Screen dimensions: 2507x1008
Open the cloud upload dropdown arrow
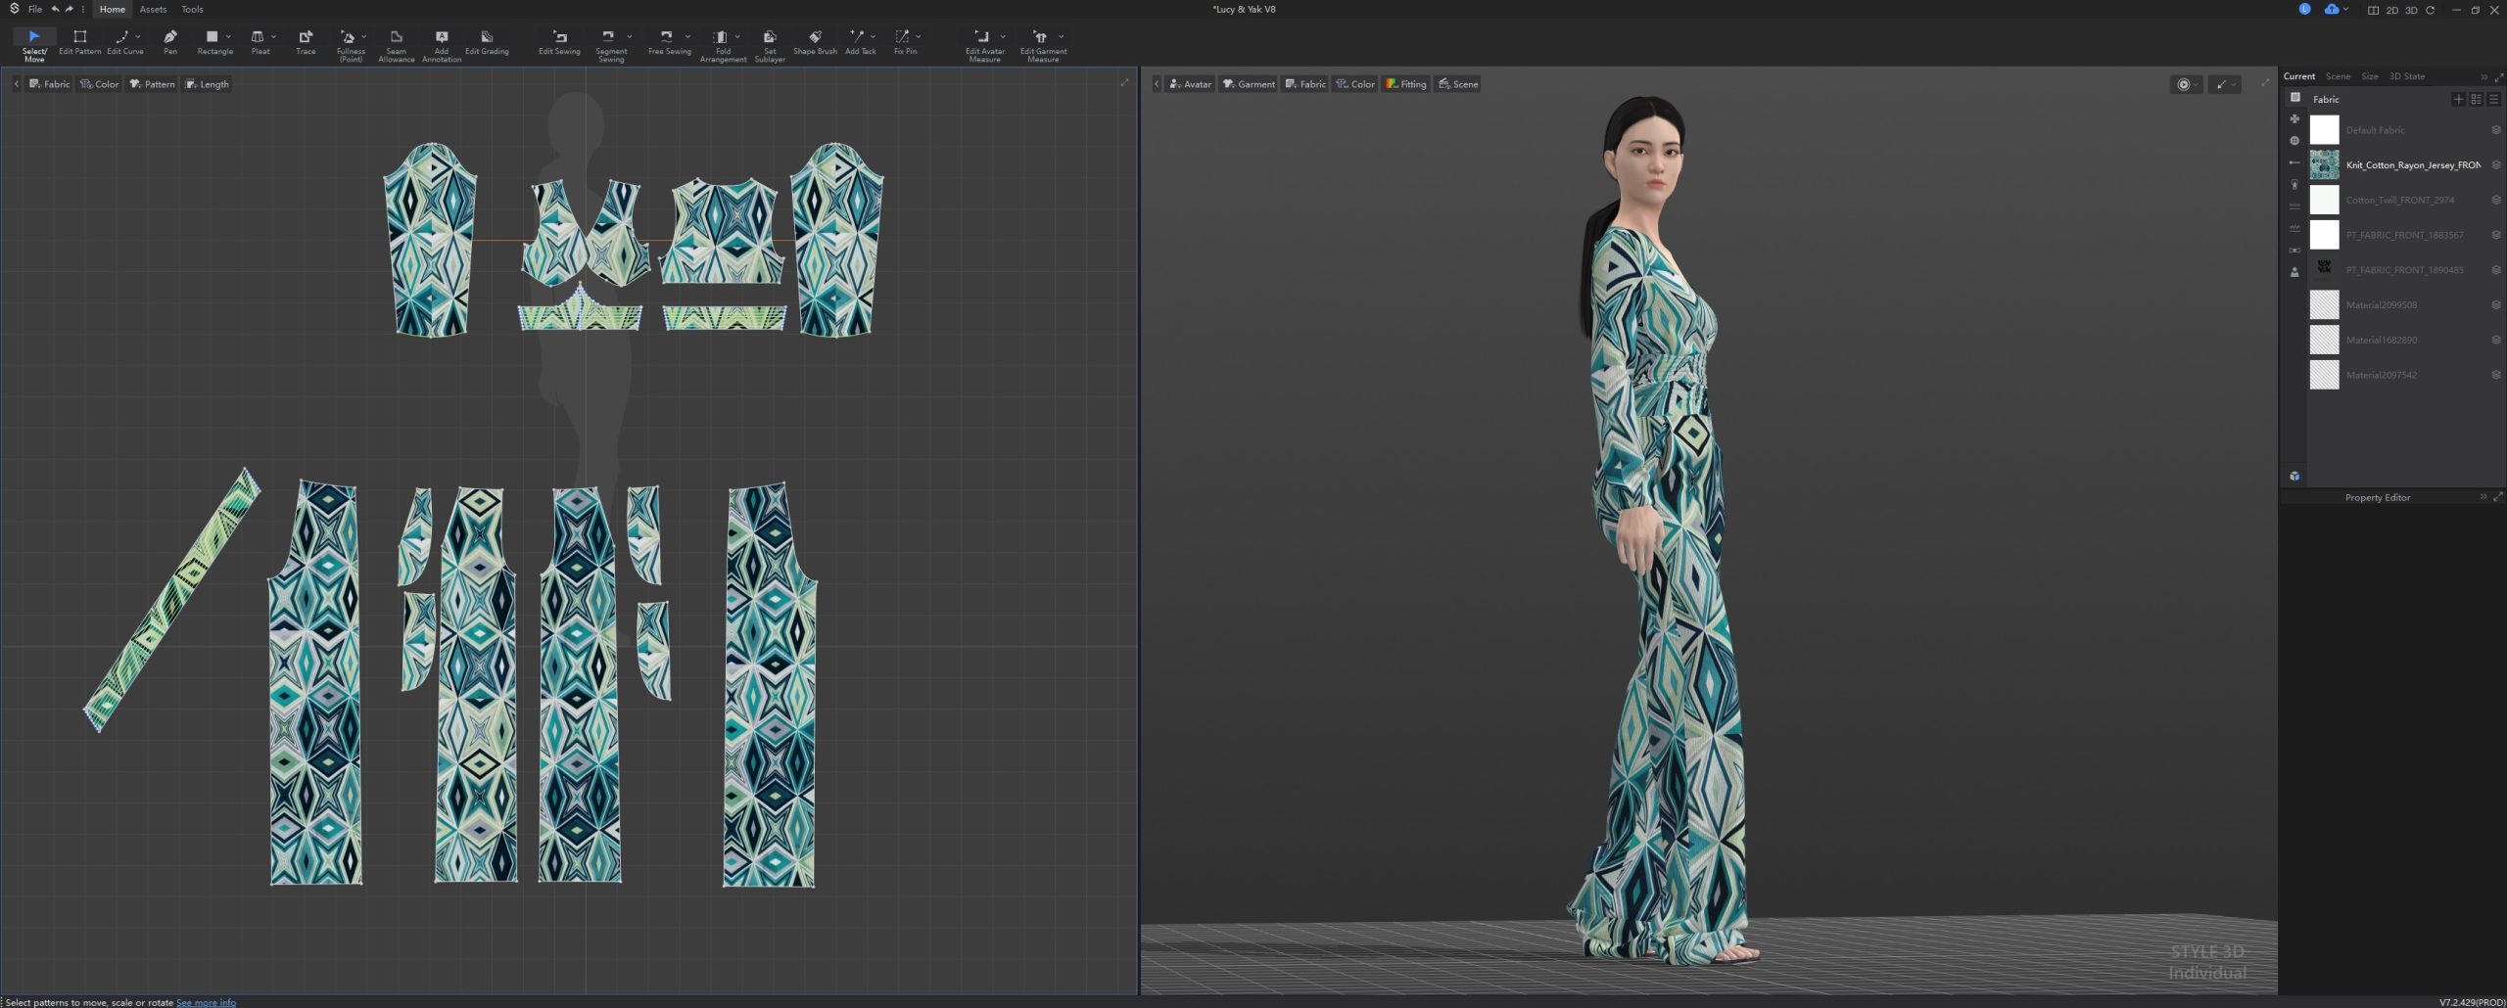point(2345,9)
